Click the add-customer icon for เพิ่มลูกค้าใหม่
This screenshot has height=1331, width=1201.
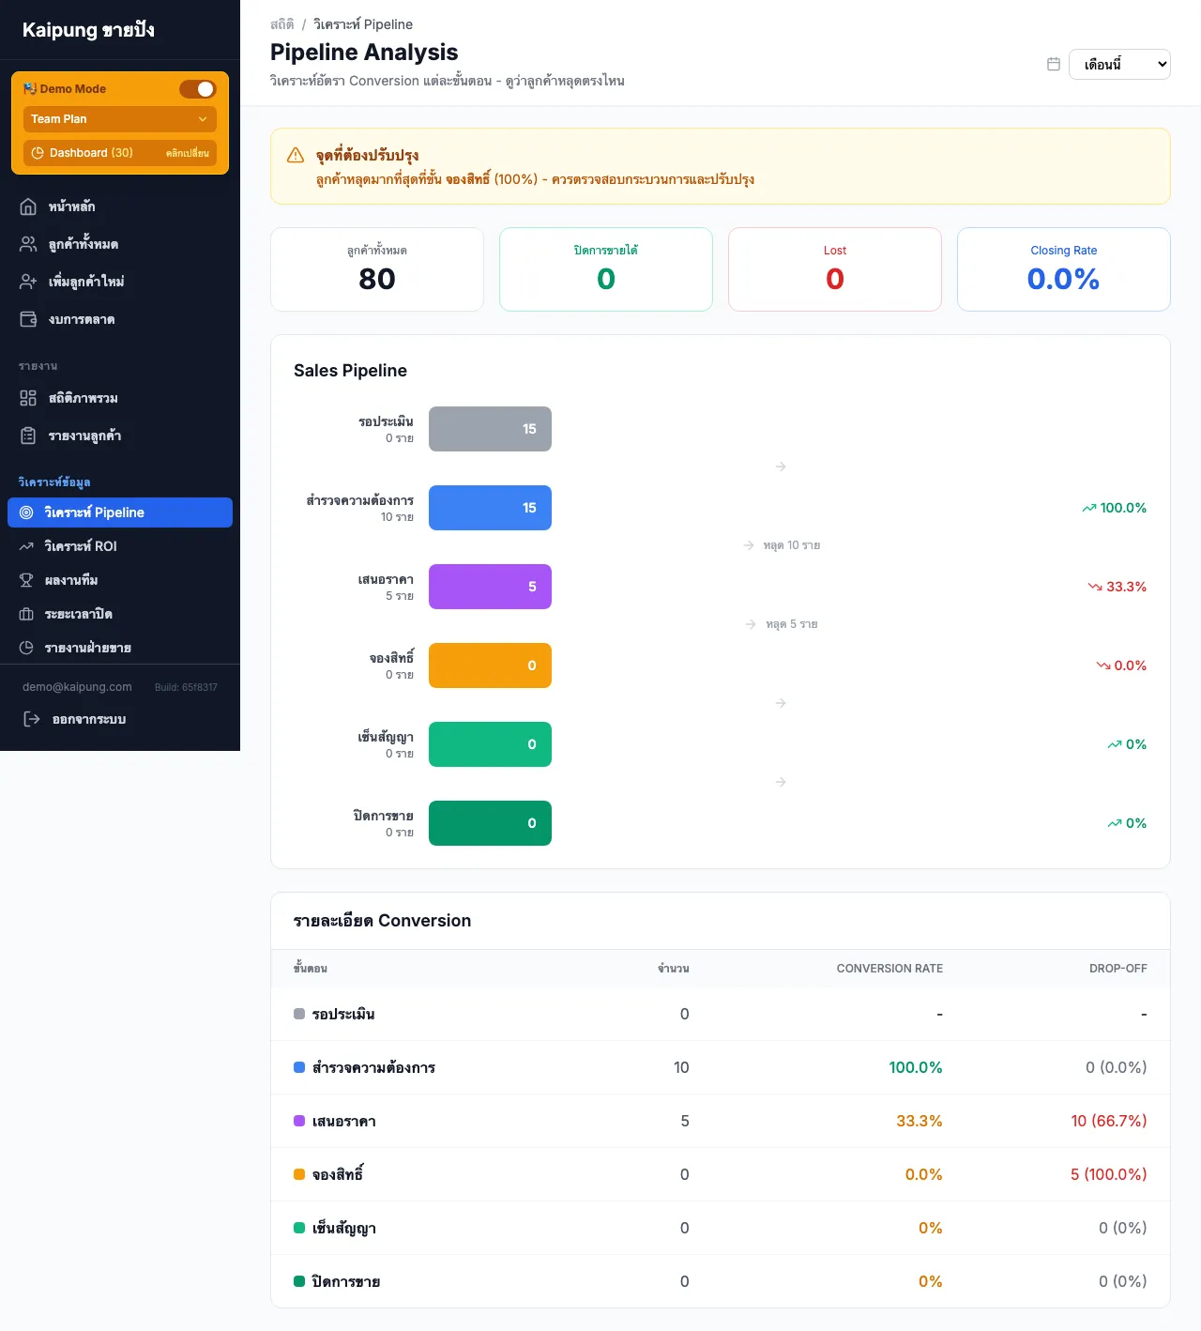(27, 281)
